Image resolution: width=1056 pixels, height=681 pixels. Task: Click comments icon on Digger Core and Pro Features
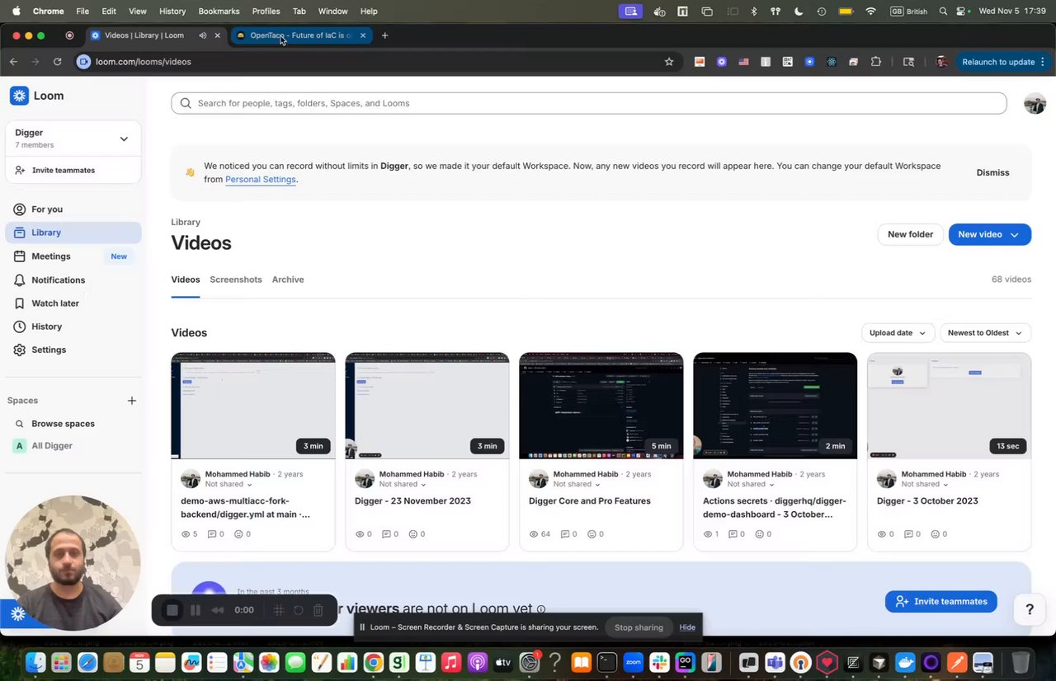click(x=565, y=534)
